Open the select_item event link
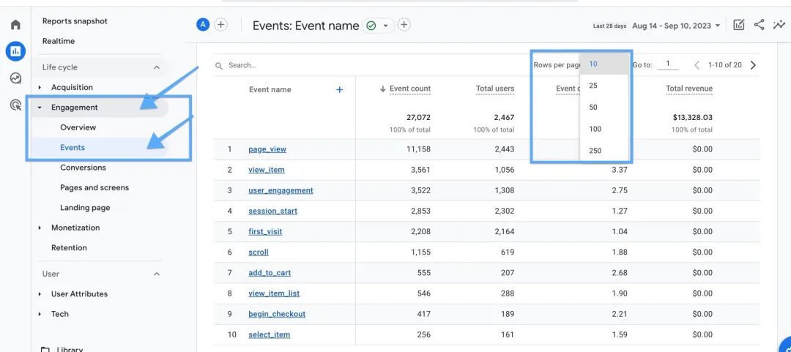 pyautogui.click(x=270, y=335)
